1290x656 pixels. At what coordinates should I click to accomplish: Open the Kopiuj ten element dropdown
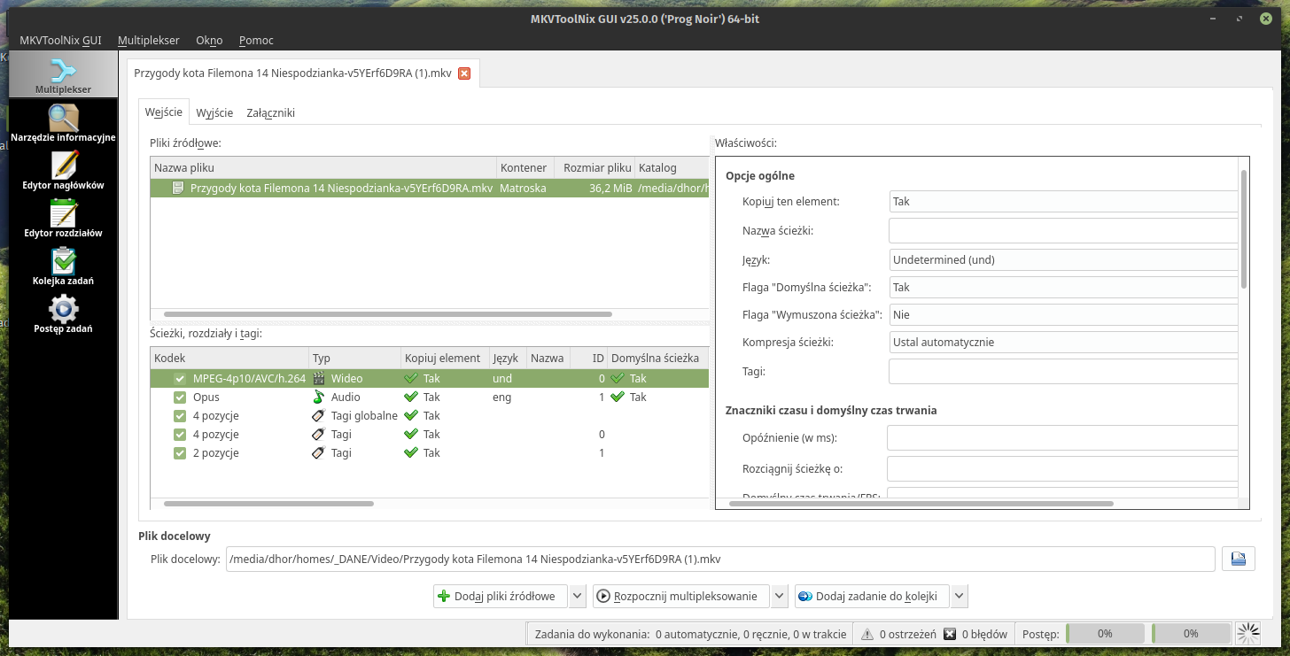(x=1063, y=201)
